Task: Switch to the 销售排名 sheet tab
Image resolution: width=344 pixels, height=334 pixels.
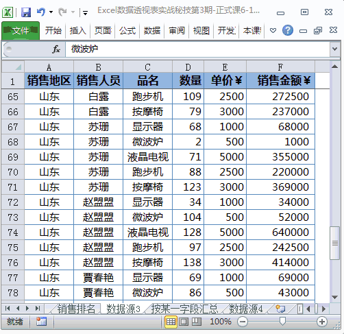Action: point(76,309)
